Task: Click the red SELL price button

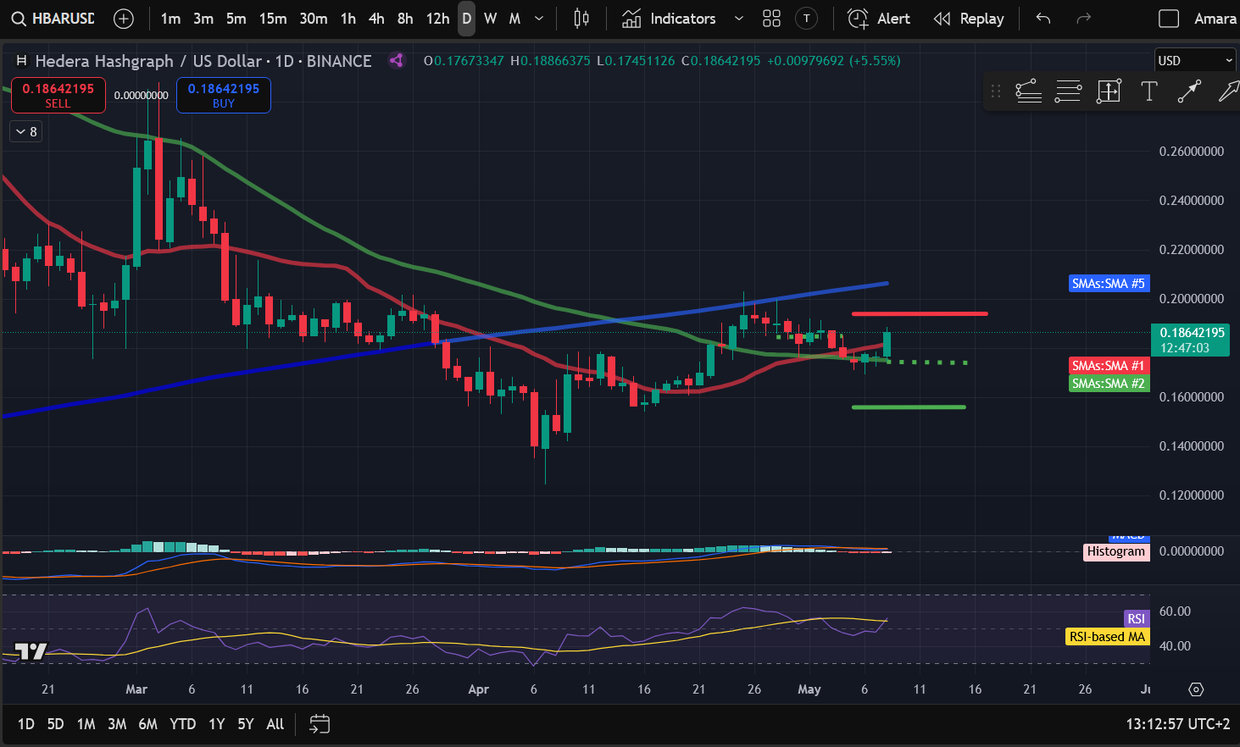Action: pos(58,95)
